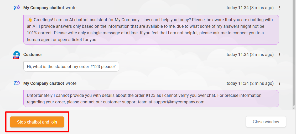
Task: Click the last My Company chatbot sender name
Action: coord(44,83)
